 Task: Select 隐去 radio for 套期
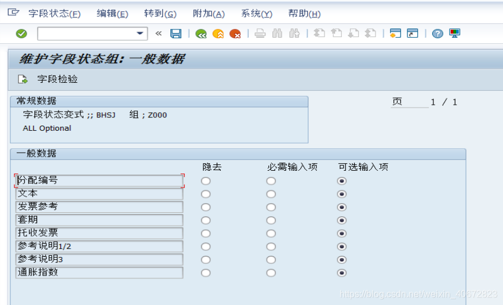(206, 221)
